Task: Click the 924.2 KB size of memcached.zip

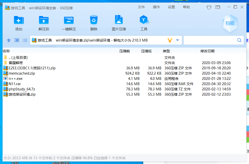Action: [132, 73]
